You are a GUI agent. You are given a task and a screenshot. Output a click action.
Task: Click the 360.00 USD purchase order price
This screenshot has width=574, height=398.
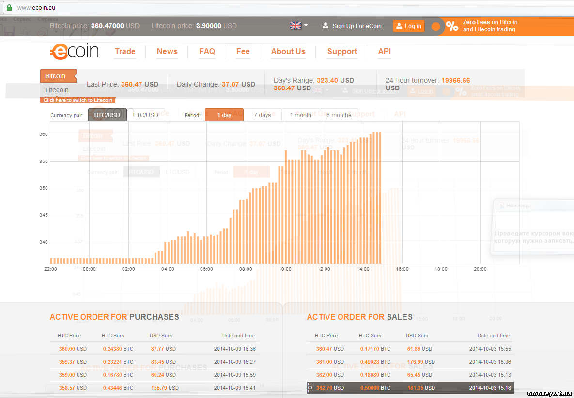tap(73, 349)
